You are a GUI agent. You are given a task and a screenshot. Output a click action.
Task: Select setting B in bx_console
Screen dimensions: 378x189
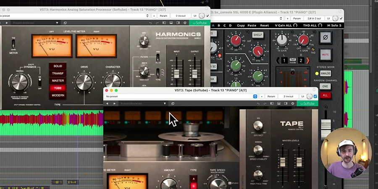pos(219,25)
